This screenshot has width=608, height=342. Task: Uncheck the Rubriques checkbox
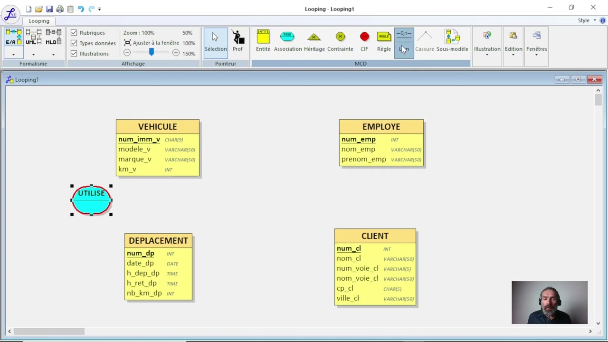(x=74, y=33)
